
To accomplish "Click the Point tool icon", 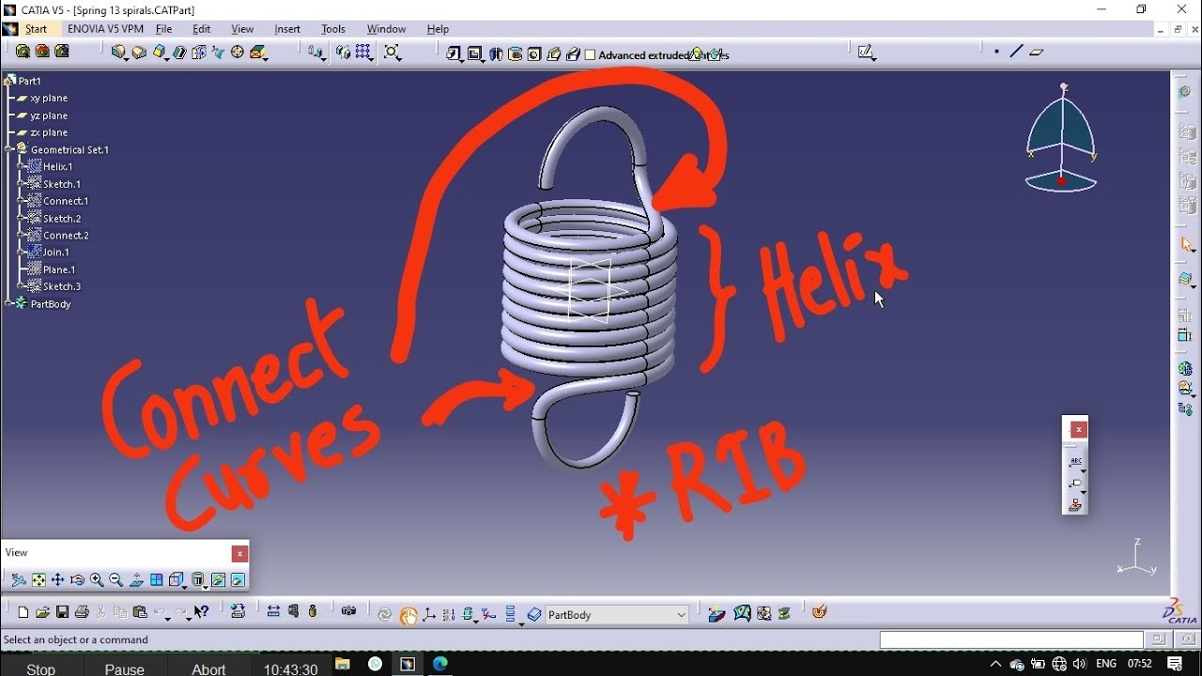I will (x=996, y=52).
